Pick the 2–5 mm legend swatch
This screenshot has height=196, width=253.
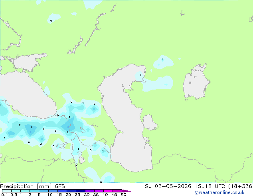pyautogui.click(x=34, y=191)
